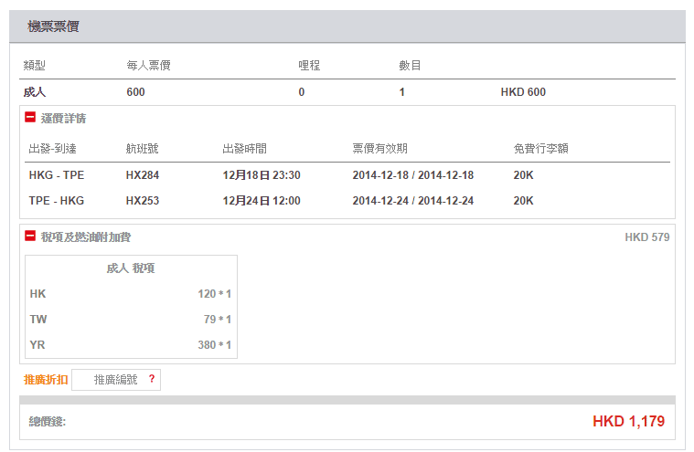Click flight number HX284
The width and height of the screenshot is (694, 452).
tap(143, 175)
